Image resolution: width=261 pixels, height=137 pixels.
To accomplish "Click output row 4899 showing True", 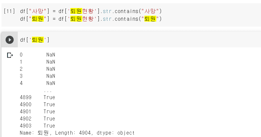I will point(37,97).
